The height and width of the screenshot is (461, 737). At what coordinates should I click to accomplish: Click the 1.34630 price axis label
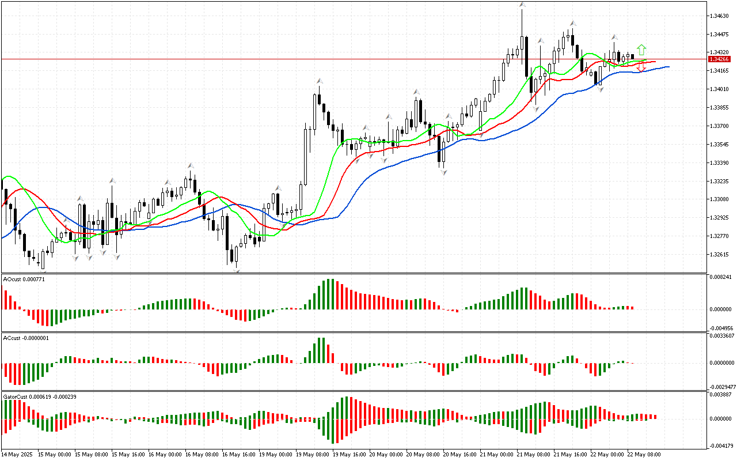[720, 16]
